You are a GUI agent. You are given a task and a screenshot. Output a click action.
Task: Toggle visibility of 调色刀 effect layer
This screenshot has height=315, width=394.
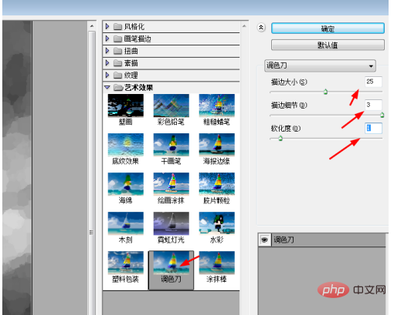tap(264, 240)
